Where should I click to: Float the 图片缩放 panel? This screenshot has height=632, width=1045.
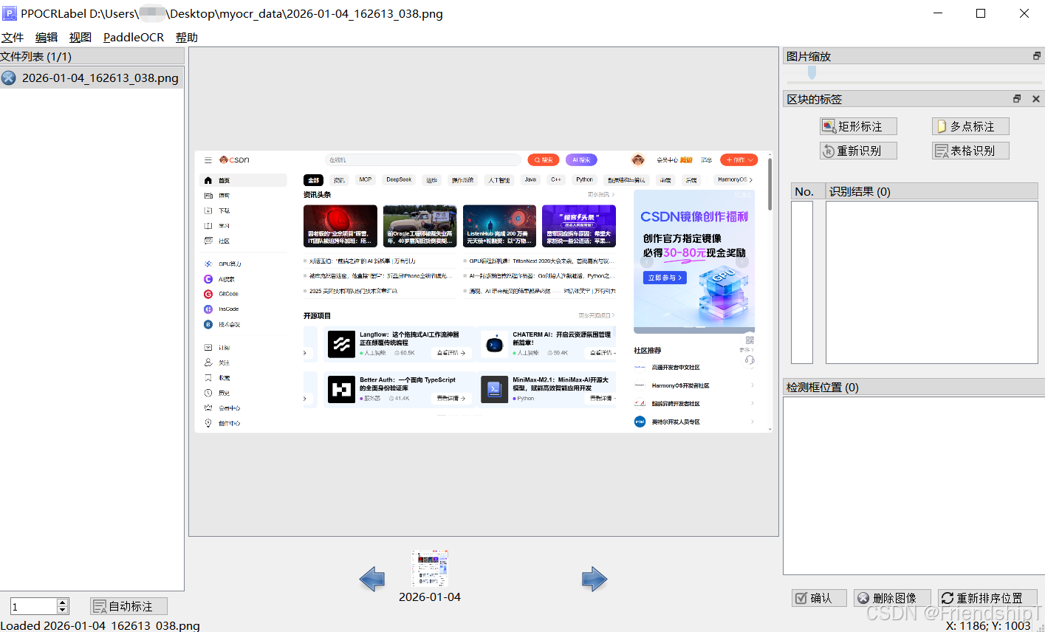coord(1037,56)
